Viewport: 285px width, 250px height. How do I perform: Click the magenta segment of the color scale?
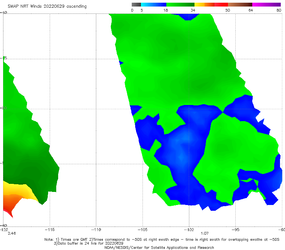point(267,5)
